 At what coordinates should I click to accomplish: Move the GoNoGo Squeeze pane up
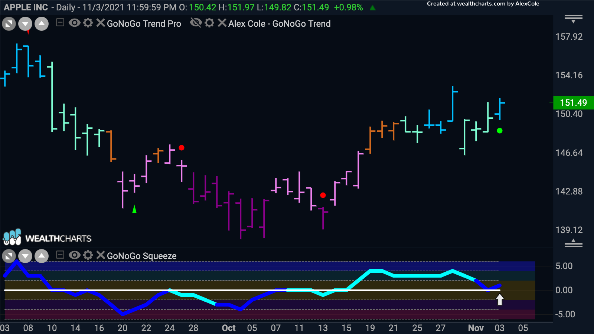coord(42,256)
